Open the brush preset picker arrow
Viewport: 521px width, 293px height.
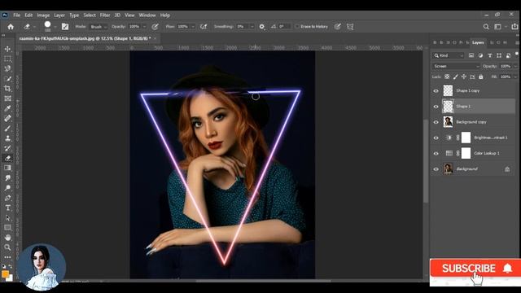click(x=55, y=27)
